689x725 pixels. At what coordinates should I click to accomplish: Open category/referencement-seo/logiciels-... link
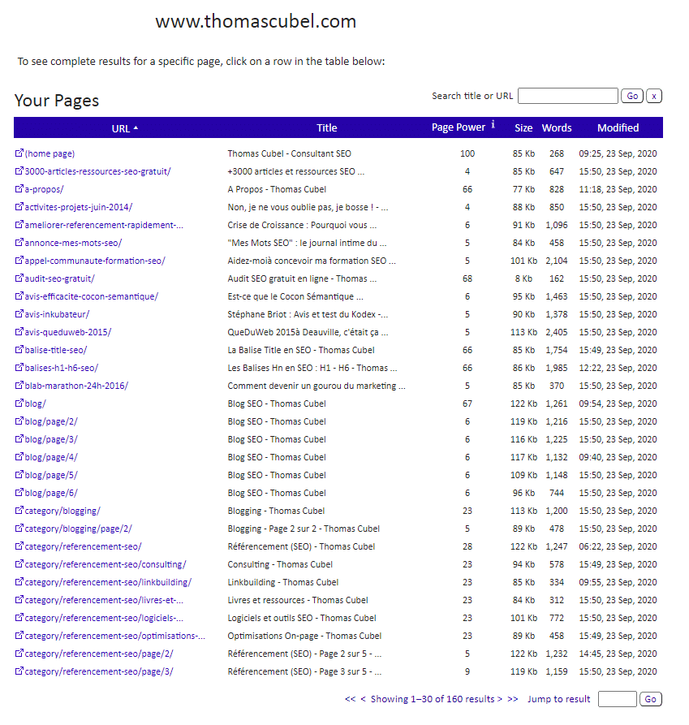point(104,618)
